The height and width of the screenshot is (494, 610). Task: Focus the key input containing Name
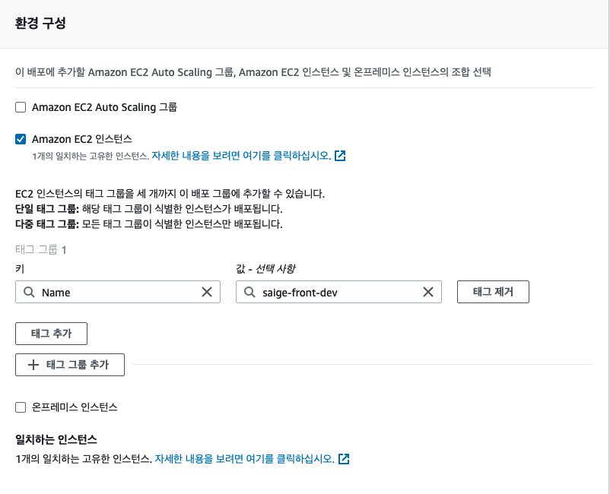[x=118, y=292]
